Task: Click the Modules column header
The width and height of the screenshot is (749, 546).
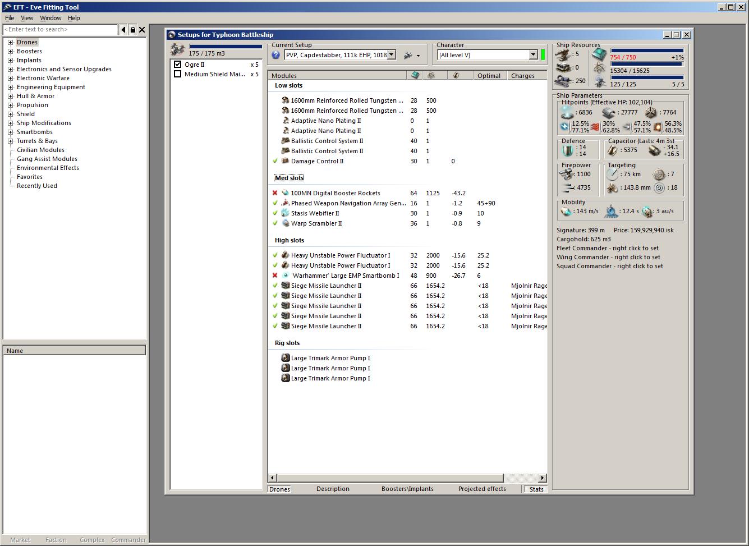Action: [x=337, y=76]
